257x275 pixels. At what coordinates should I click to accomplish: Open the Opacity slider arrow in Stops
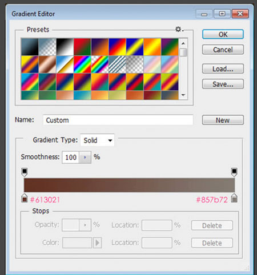click(x=85, y=225)
